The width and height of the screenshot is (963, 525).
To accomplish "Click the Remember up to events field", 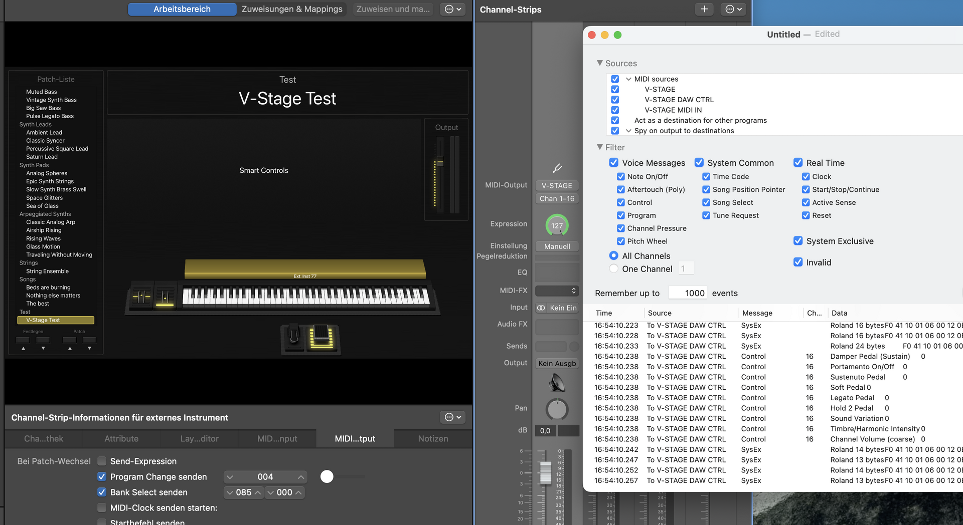I will 689,293.
